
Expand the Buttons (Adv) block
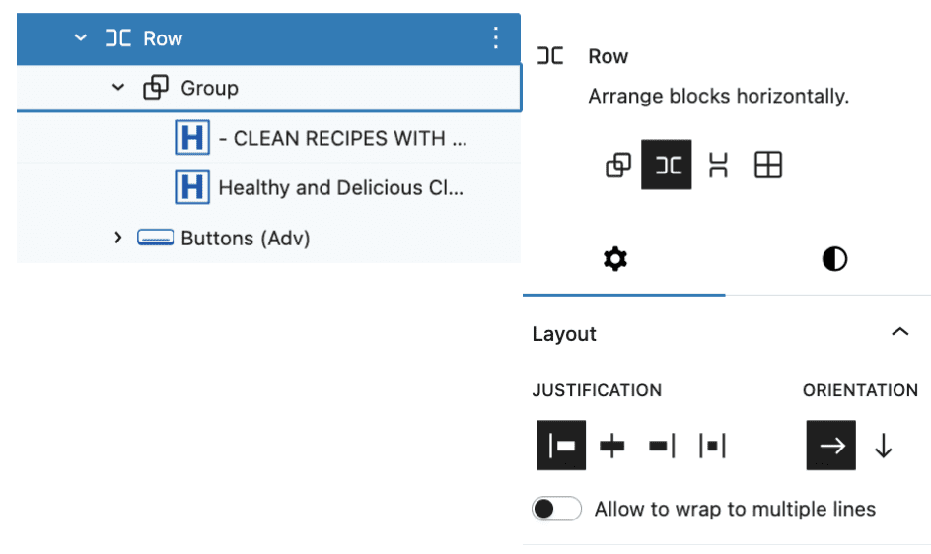(x=118, y=238)
